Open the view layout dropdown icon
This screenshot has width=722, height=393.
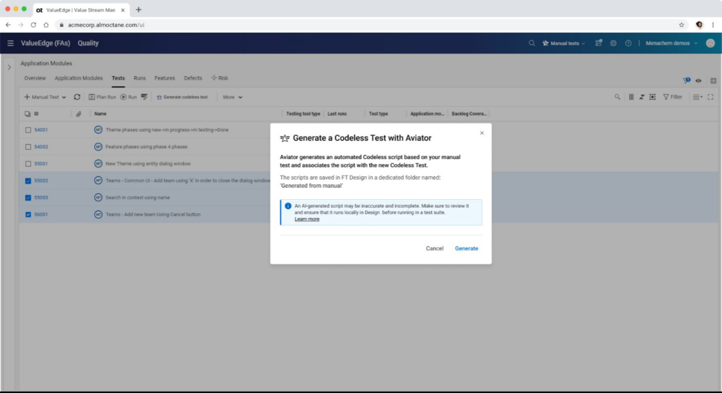tap(697, 97)
